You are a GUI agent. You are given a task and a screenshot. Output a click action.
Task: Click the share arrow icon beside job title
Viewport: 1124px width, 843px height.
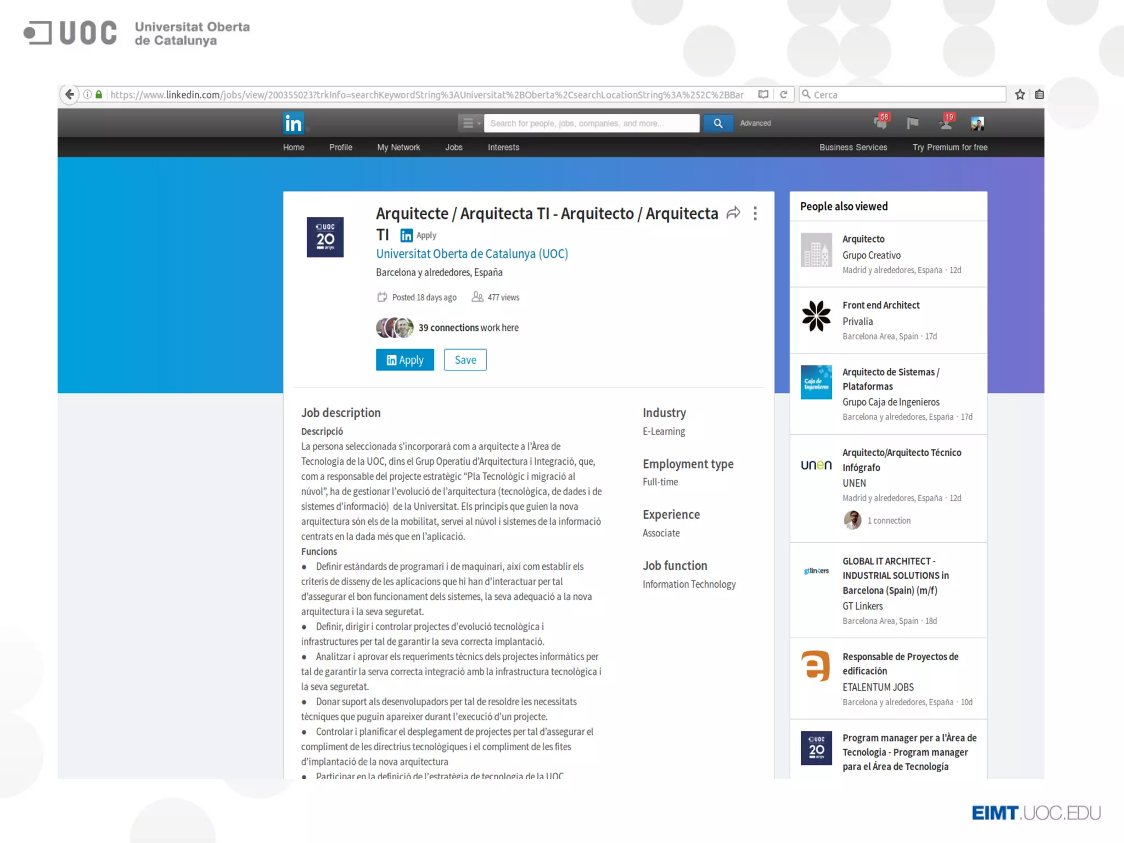733,213
